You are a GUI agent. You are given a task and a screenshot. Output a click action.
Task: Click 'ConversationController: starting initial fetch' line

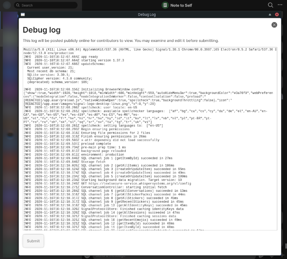pos(95,187)
